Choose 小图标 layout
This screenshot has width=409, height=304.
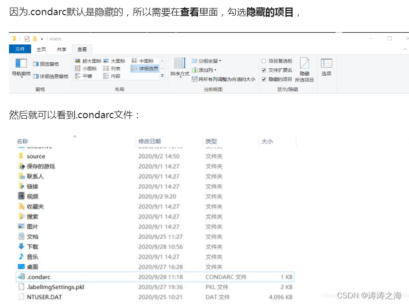pyautogui.click(x=86, y=69)
